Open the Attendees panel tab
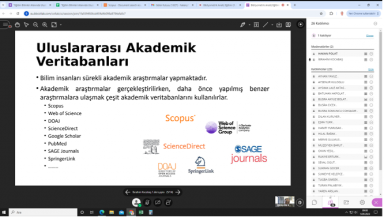384x218 pixels. tap(330, 203)
